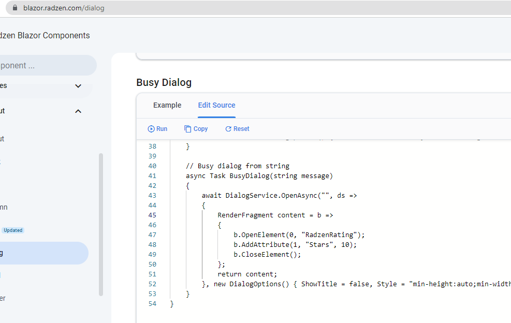Image resolution: width=511 pixels, height=323 pixels.
Task: Select the highlighted sidebar navigation item
Action: click(x=44, y=253)
